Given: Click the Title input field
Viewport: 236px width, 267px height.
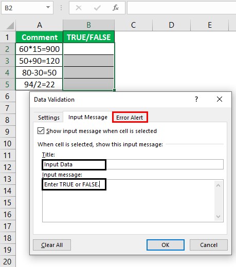Looking at the screenshot, I should coord(133,164).
